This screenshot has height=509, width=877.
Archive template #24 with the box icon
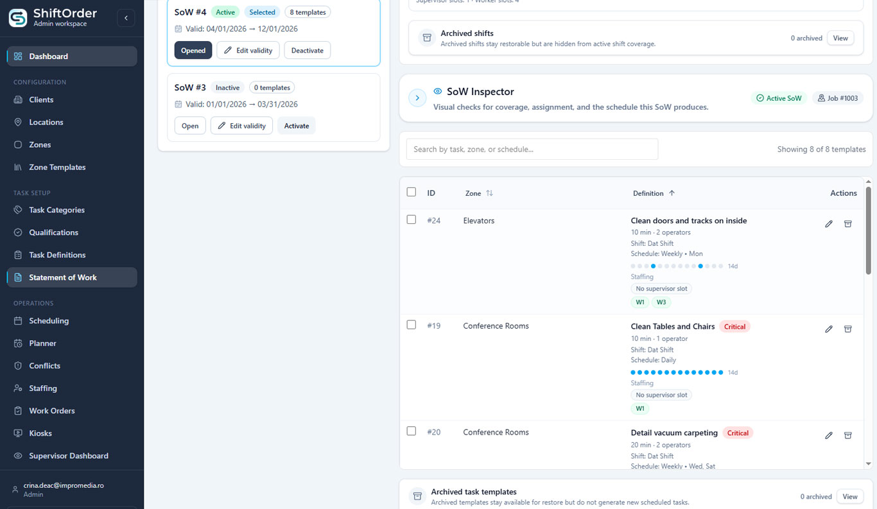(847, 224)
